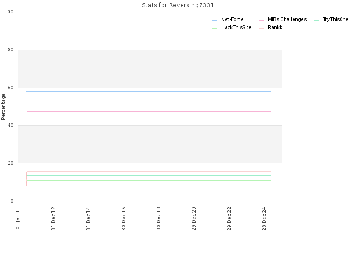Toggle the HackThisSite legend entry
Screen dimensions: 358x268
click(232, 27)
